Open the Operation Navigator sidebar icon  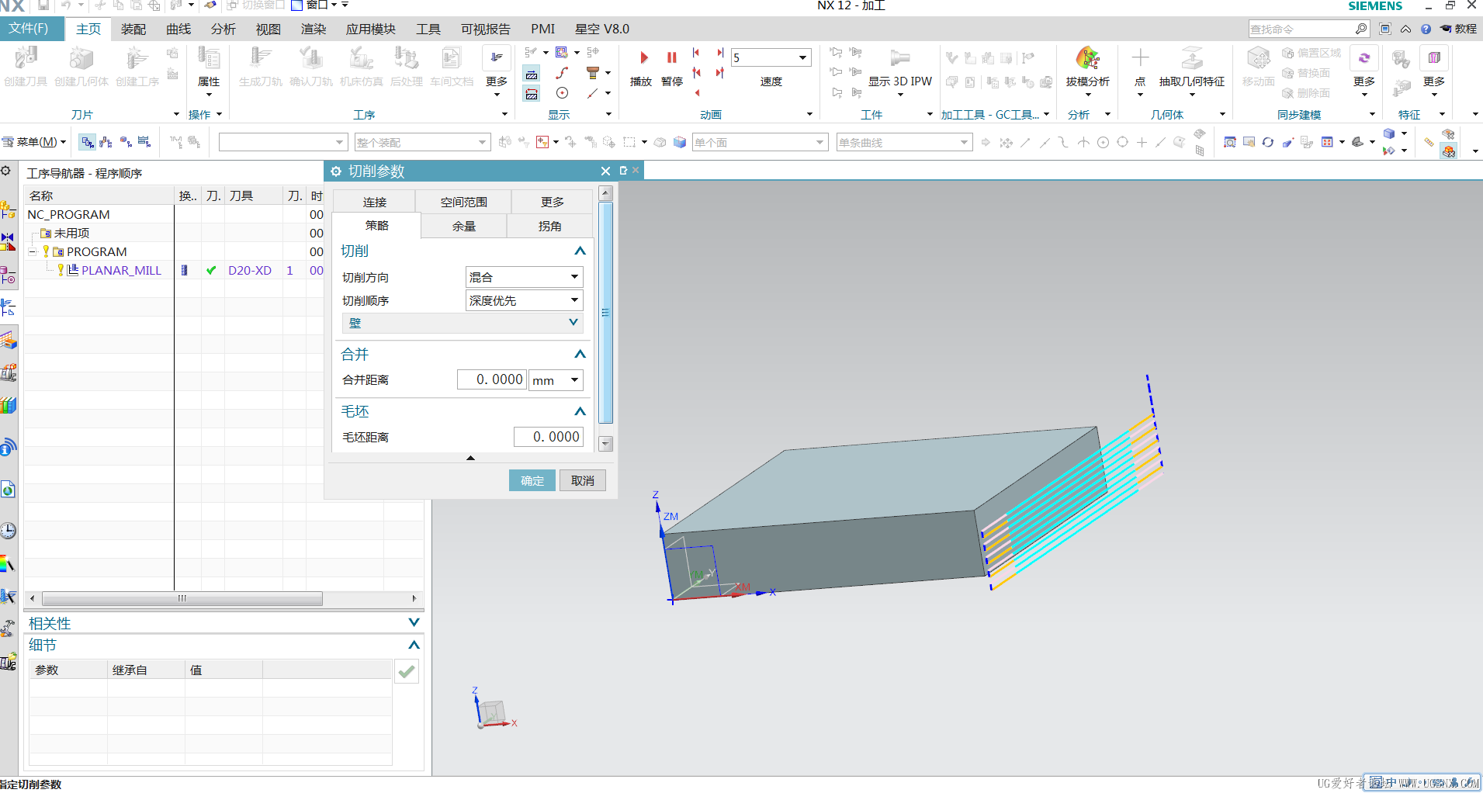click(x=8, y=307)
